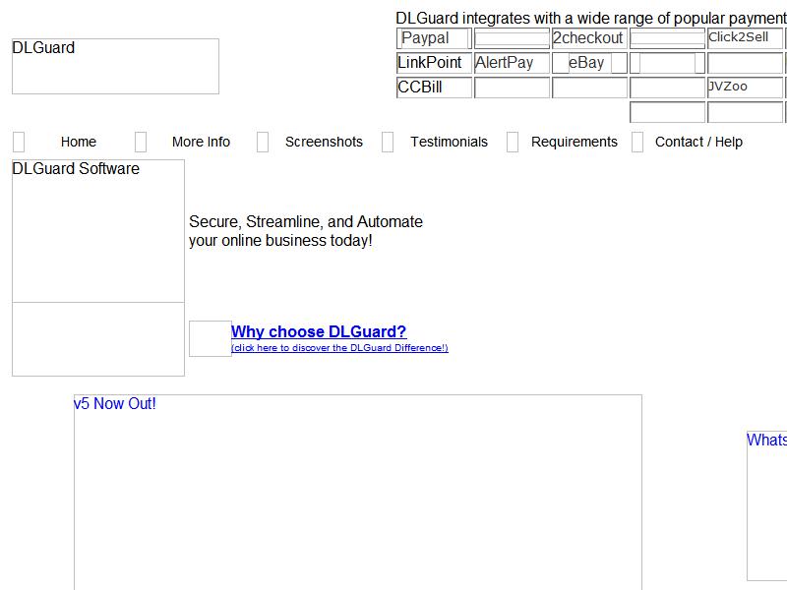Image resolution: width=787 pixels, height=590 pixels.
Task: Click the 'Why choose DLGuard?' link
Action: [319, 331]
